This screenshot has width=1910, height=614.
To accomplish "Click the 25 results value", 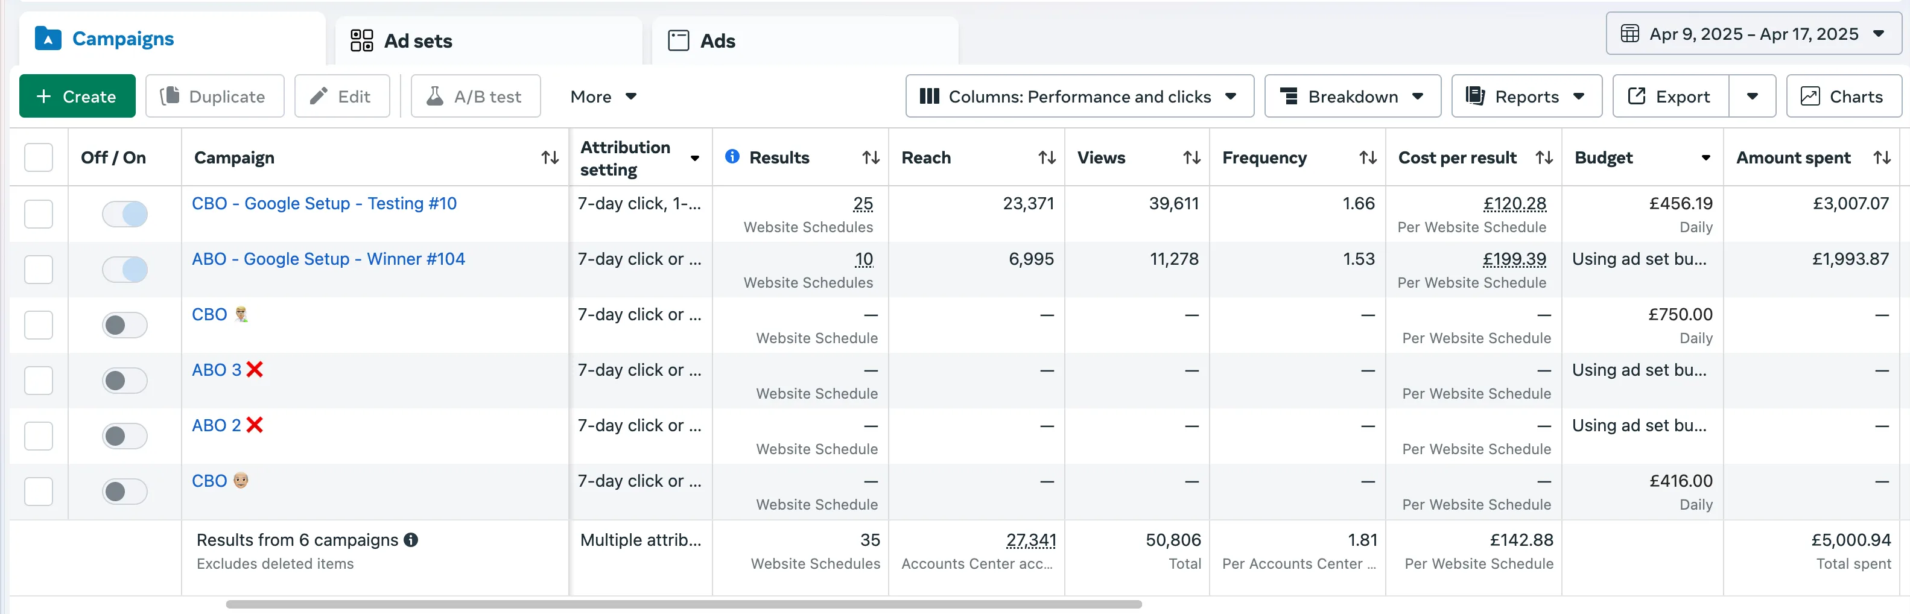I will tap(863, 203).
